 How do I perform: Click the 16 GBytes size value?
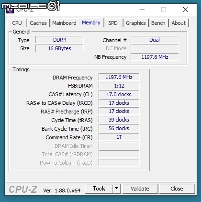click(59, 48)
